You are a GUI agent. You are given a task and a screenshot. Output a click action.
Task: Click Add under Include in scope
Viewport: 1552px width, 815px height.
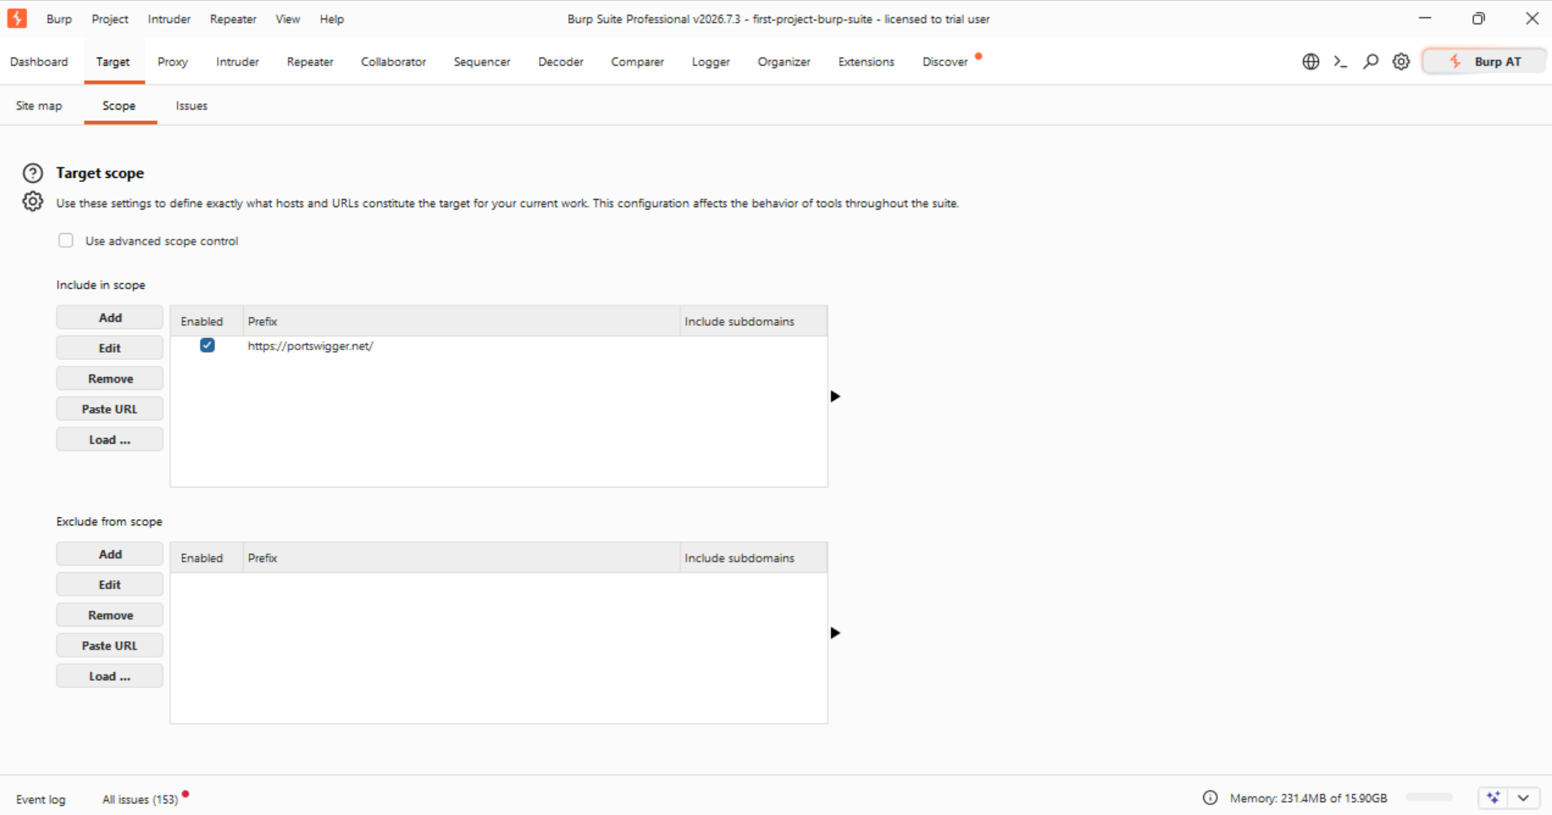110,318
